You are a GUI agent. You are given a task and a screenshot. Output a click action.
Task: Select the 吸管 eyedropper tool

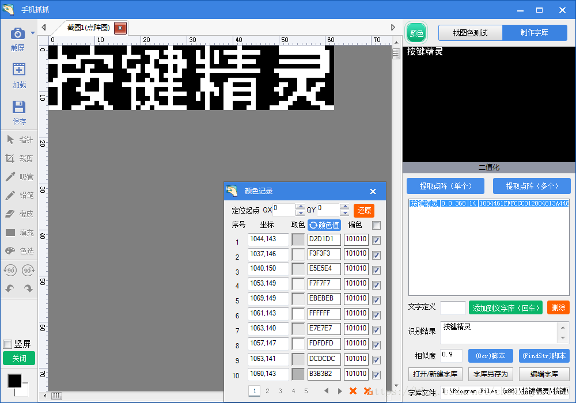20,177
